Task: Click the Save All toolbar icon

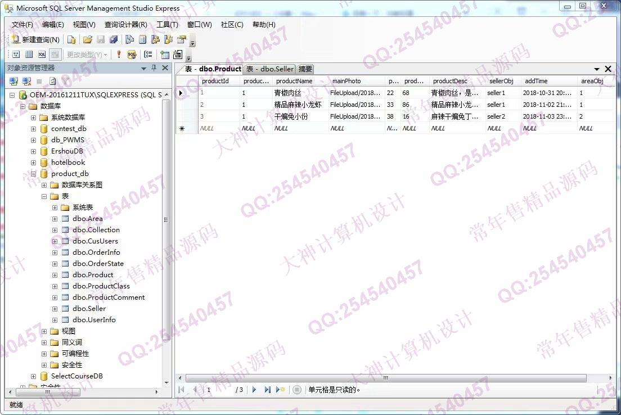Action: (x=114, y=39)
